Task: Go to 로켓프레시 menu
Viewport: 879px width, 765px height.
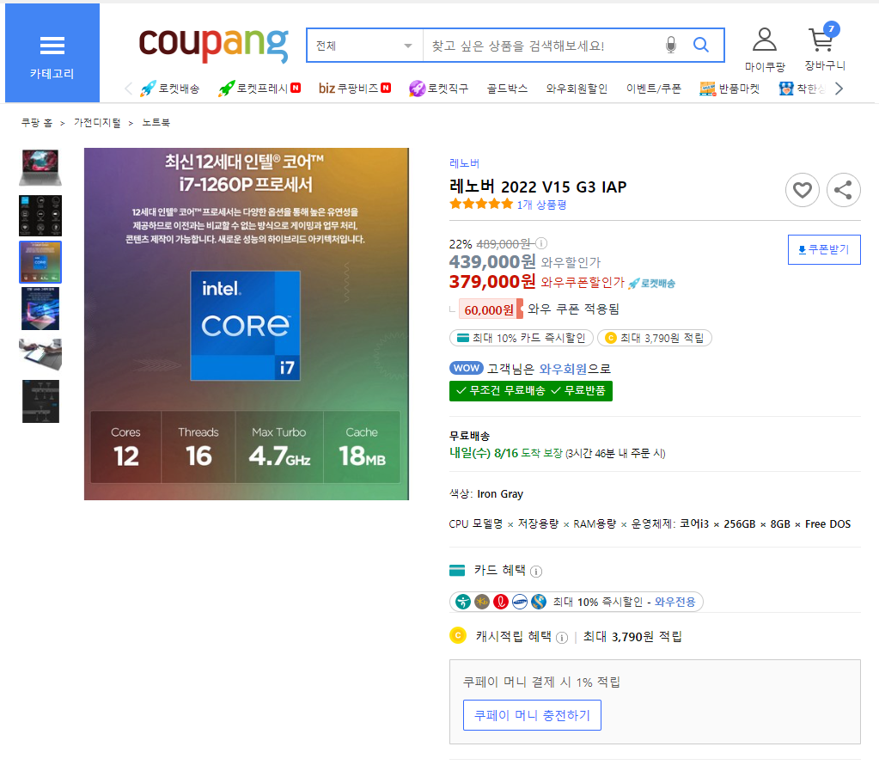Action: point(259,89)
